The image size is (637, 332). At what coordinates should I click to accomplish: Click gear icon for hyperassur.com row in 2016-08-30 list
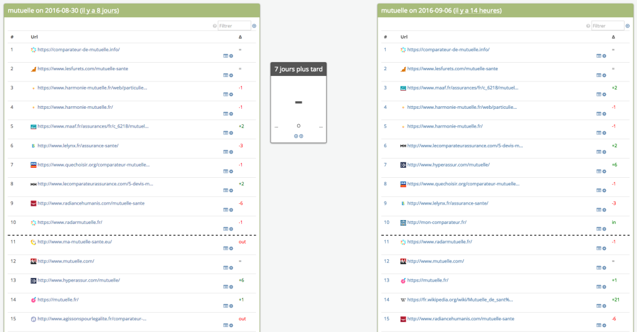coord(231,287)
